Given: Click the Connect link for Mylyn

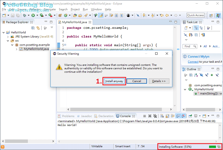Looking at the screenshot, I should (193, 61).
